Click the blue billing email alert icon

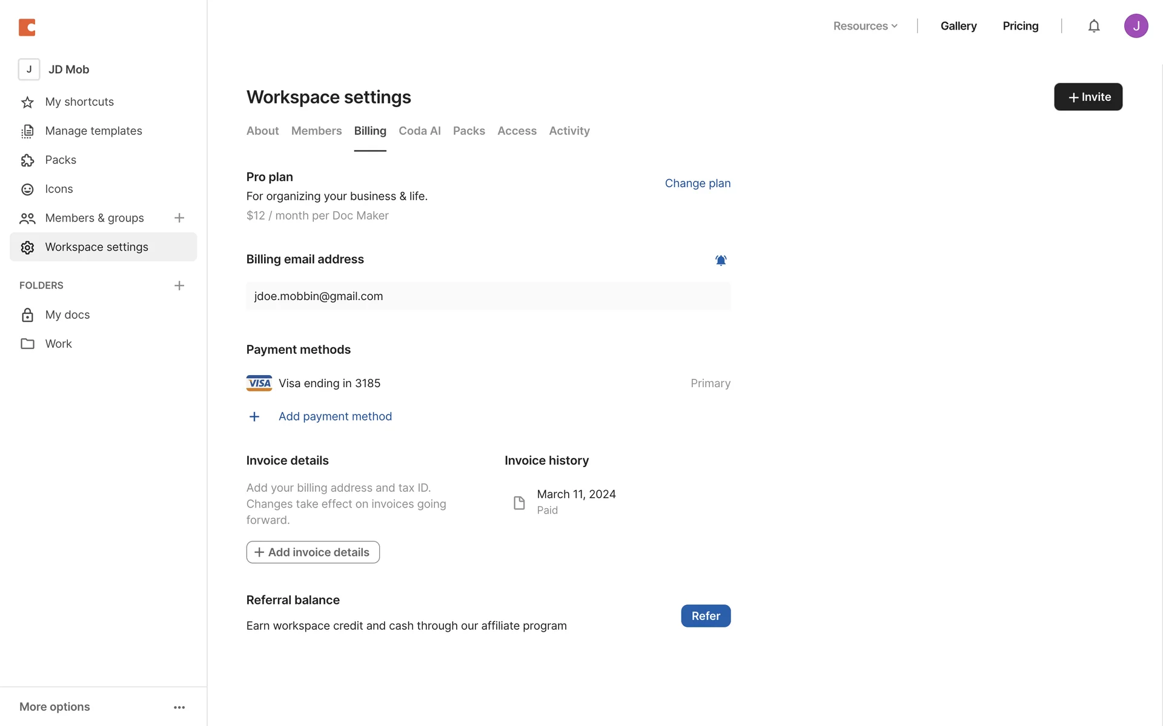[x=720, y=260]
